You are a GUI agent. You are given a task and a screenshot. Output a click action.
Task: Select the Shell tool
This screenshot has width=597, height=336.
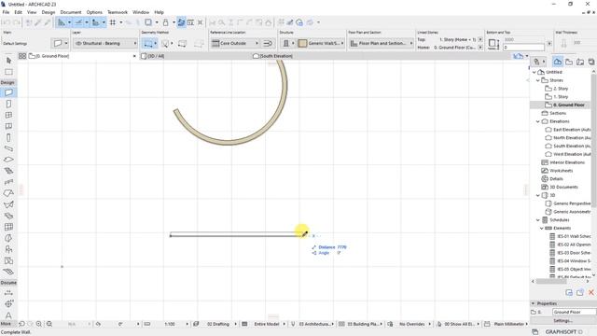coord(8,204)
